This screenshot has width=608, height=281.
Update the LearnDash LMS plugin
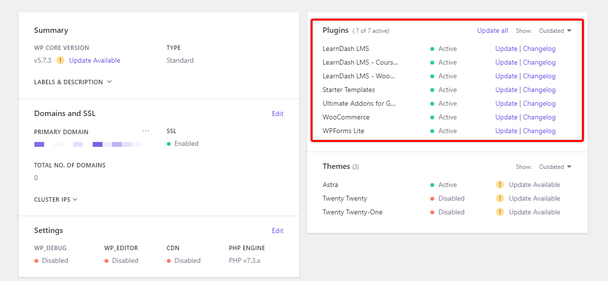[506, 48]
